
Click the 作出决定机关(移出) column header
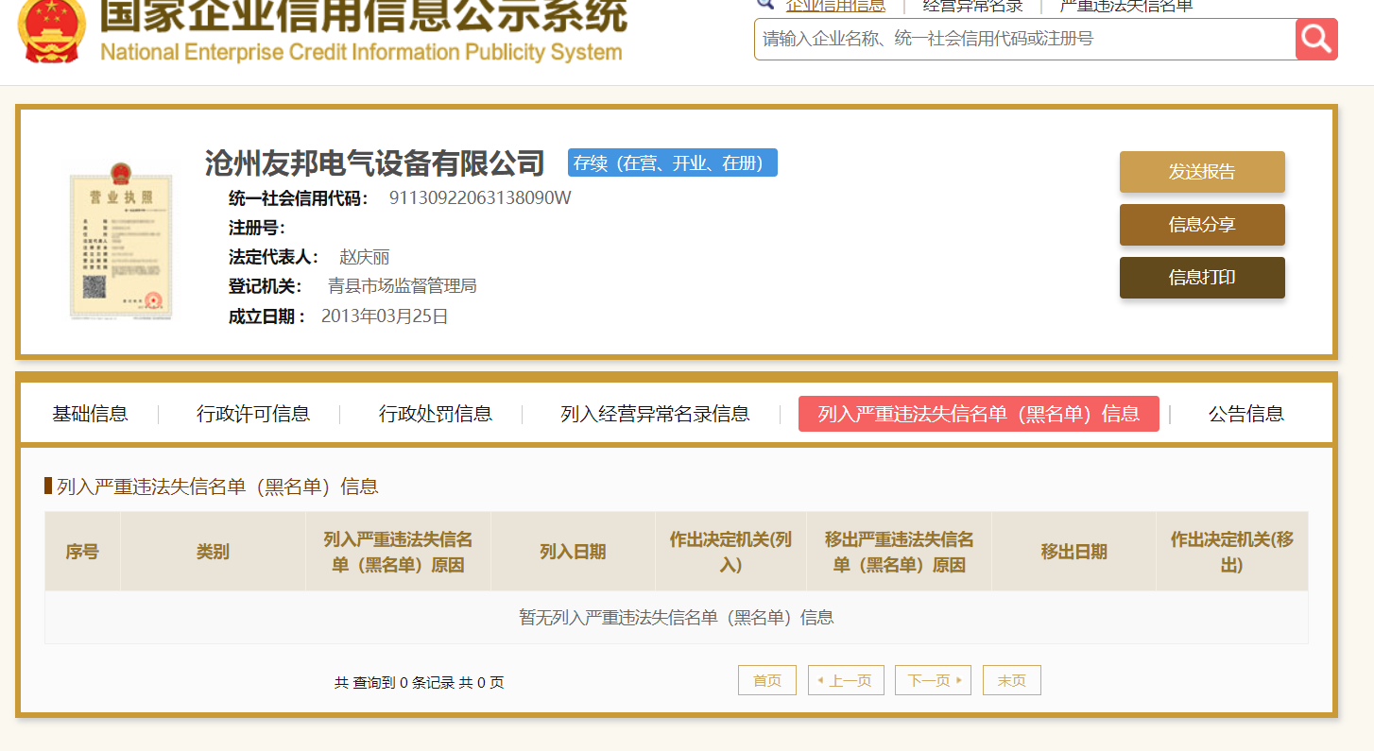tap(1232, 552)
